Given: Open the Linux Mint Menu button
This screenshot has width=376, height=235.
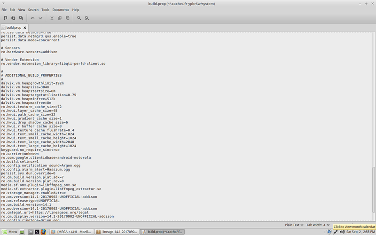Looking at the screenshot, I should [x=10, y=232].
